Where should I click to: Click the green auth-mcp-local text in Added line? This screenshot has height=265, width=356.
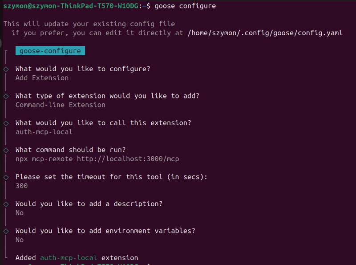click(69, 258)
